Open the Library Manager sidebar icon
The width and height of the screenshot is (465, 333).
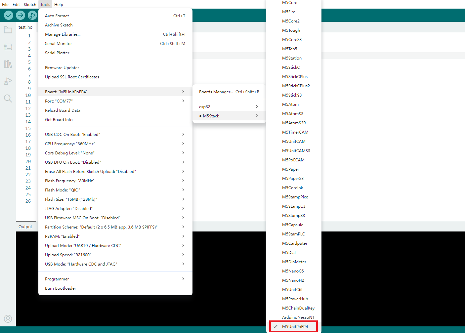point(8,64)
